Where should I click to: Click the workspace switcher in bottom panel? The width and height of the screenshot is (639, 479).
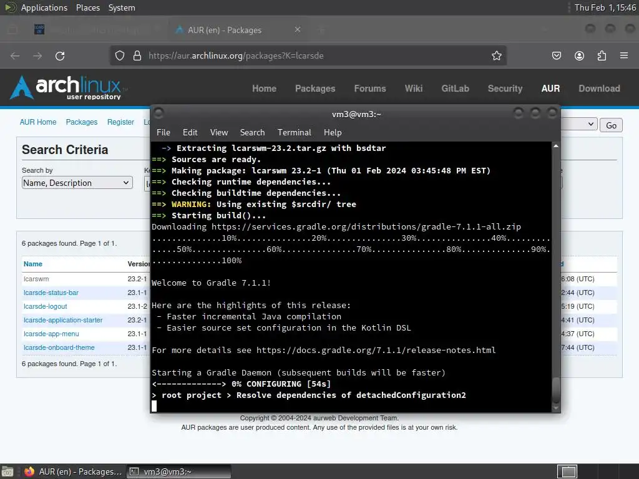coord(567,472)
